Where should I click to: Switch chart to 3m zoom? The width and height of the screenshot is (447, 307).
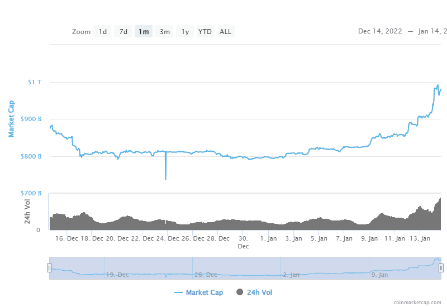coord(165,32)
